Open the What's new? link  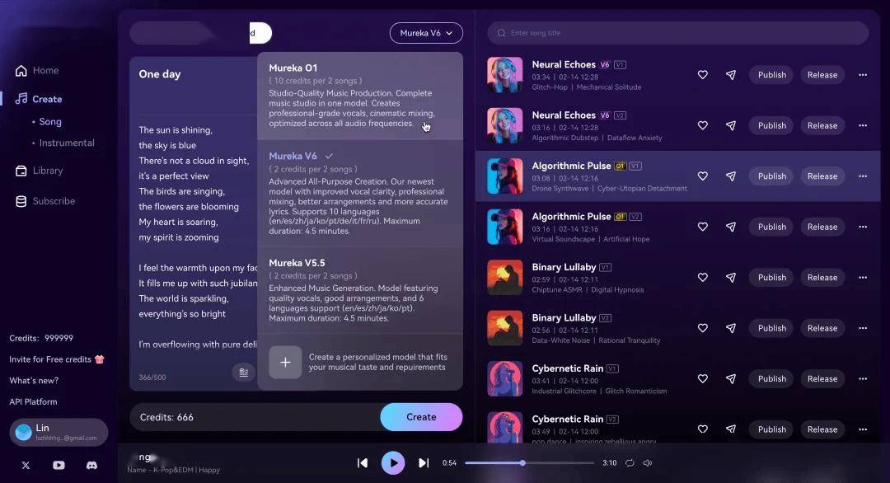click(x=34, y=380)
